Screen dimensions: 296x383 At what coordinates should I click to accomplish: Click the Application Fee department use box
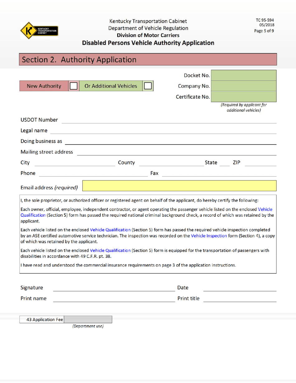[x=88, y=319]
